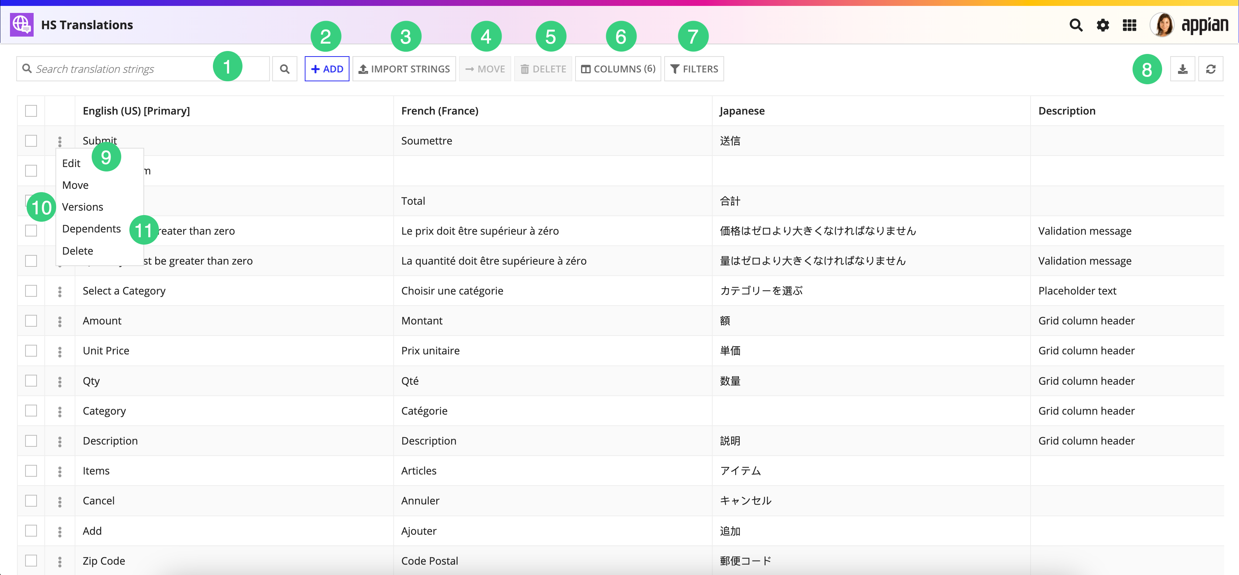Select the 'Zip Code' English cell
The image size is (1239, 575).
234,561
